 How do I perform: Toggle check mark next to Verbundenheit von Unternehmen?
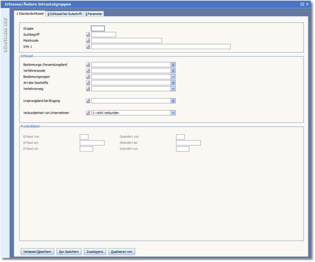(x=88, y=113)
